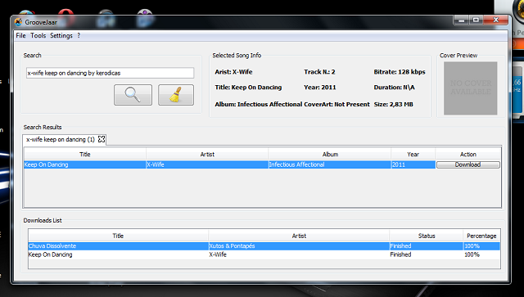The height and width of the screenshot is (297, 524).
Task: Click the Title: Keep On Dancing info label
Action: pos(248,88)
